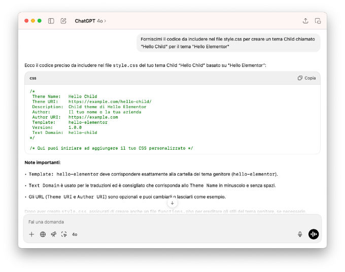Click the screen selection capture icon
This screenshot has height=272, width=345.
coord(64,234)
